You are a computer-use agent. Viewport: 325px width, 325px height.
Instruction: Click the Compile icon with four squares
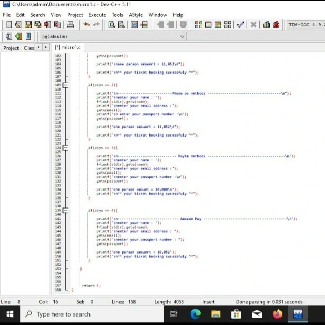(x=198, y=25)
